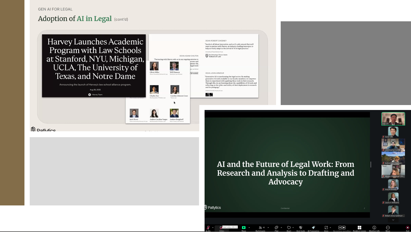
Task: Open Breakout rooms icon
Action: 359,228
